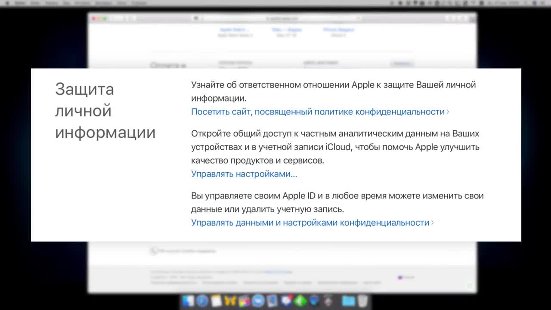Open the green round icon in Dock
551x310 pixels.
pos(300,301)
